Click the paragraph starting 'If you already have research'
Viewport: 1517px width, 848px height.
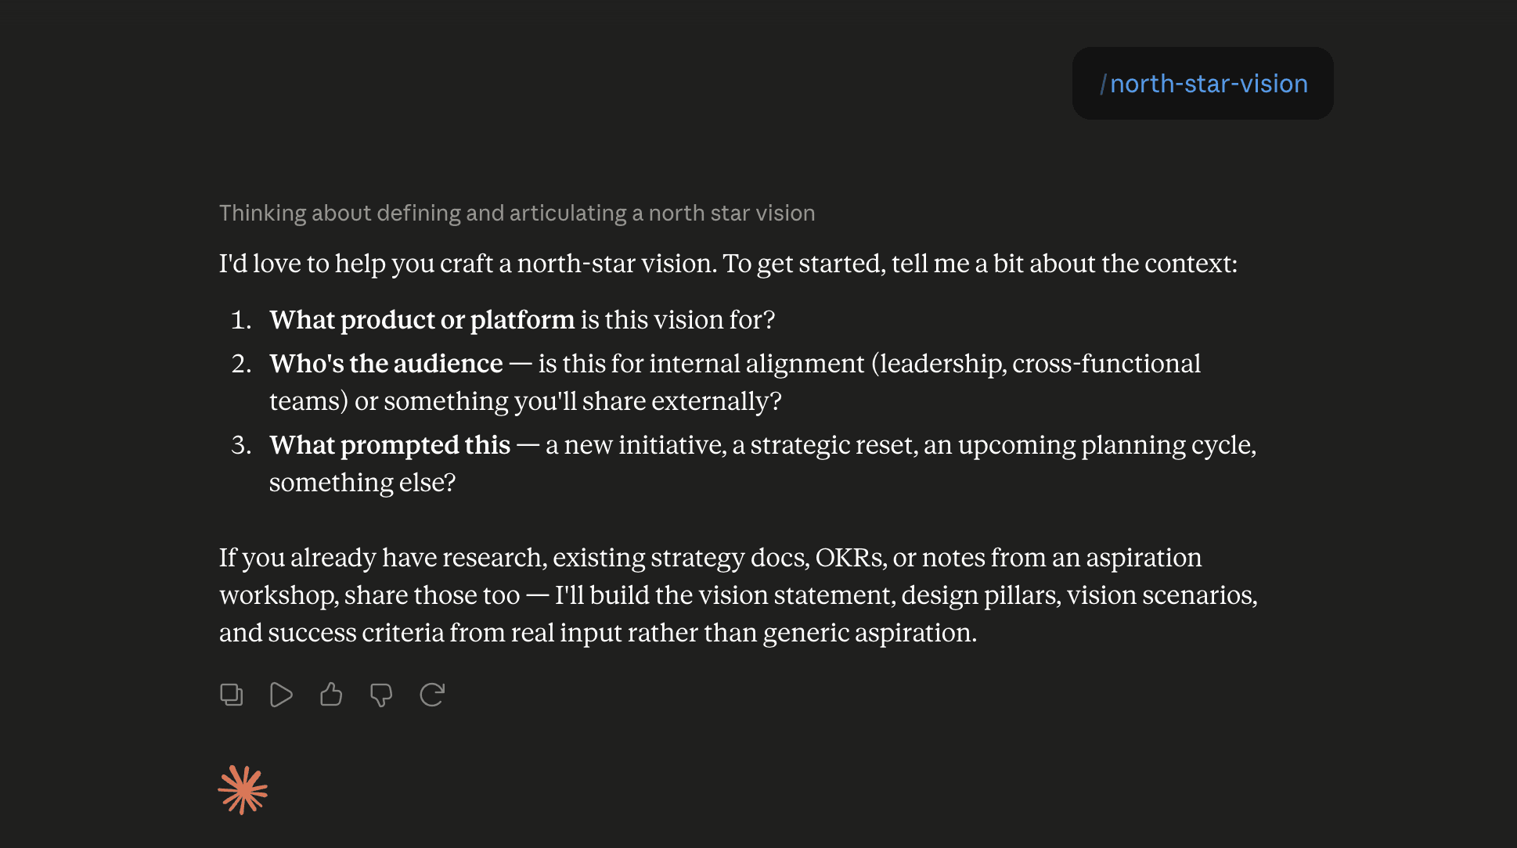tap(738, 595)
